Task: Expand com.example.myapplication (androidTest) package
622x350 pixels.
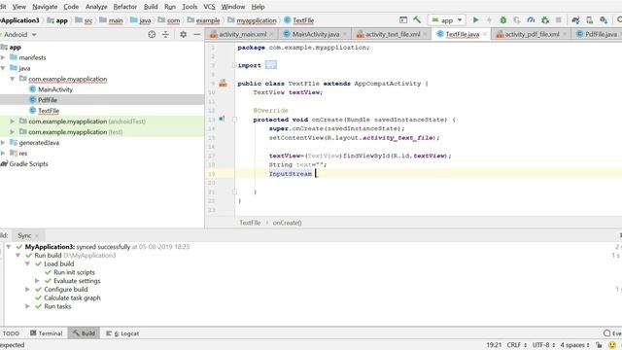Action: point(13,121)
